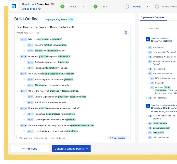This screenshot has height=164, width=177.
Task: Click drag handle beside 'Boosting nutrition' heading
Action: pos(24,45)
